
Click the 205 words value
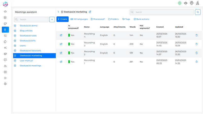131,44
